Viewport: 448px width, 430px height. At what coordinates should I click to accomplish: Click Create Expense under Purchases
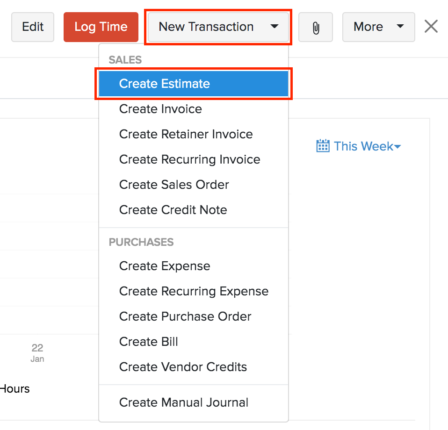pyautogui.click(x=165, y=266)
